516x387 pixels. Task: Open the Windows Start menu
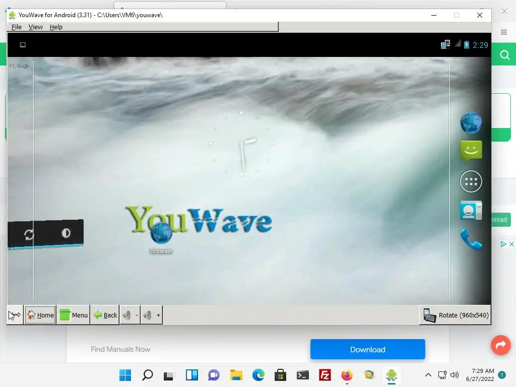pos(125,375)
